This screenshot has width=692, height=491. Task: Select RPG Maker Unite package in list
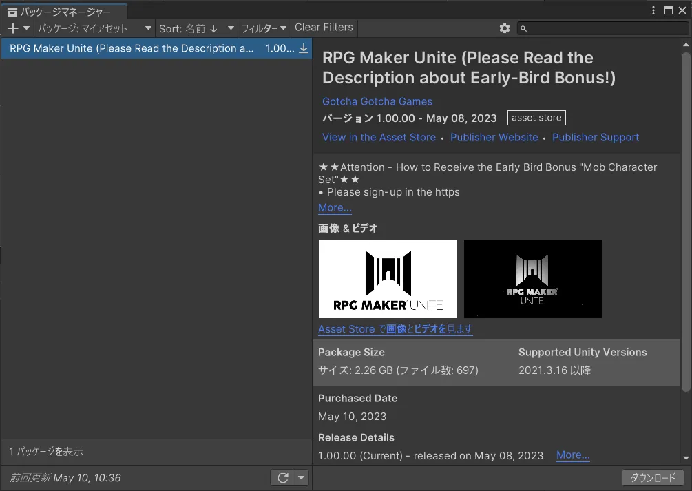[x=131, y=49]
